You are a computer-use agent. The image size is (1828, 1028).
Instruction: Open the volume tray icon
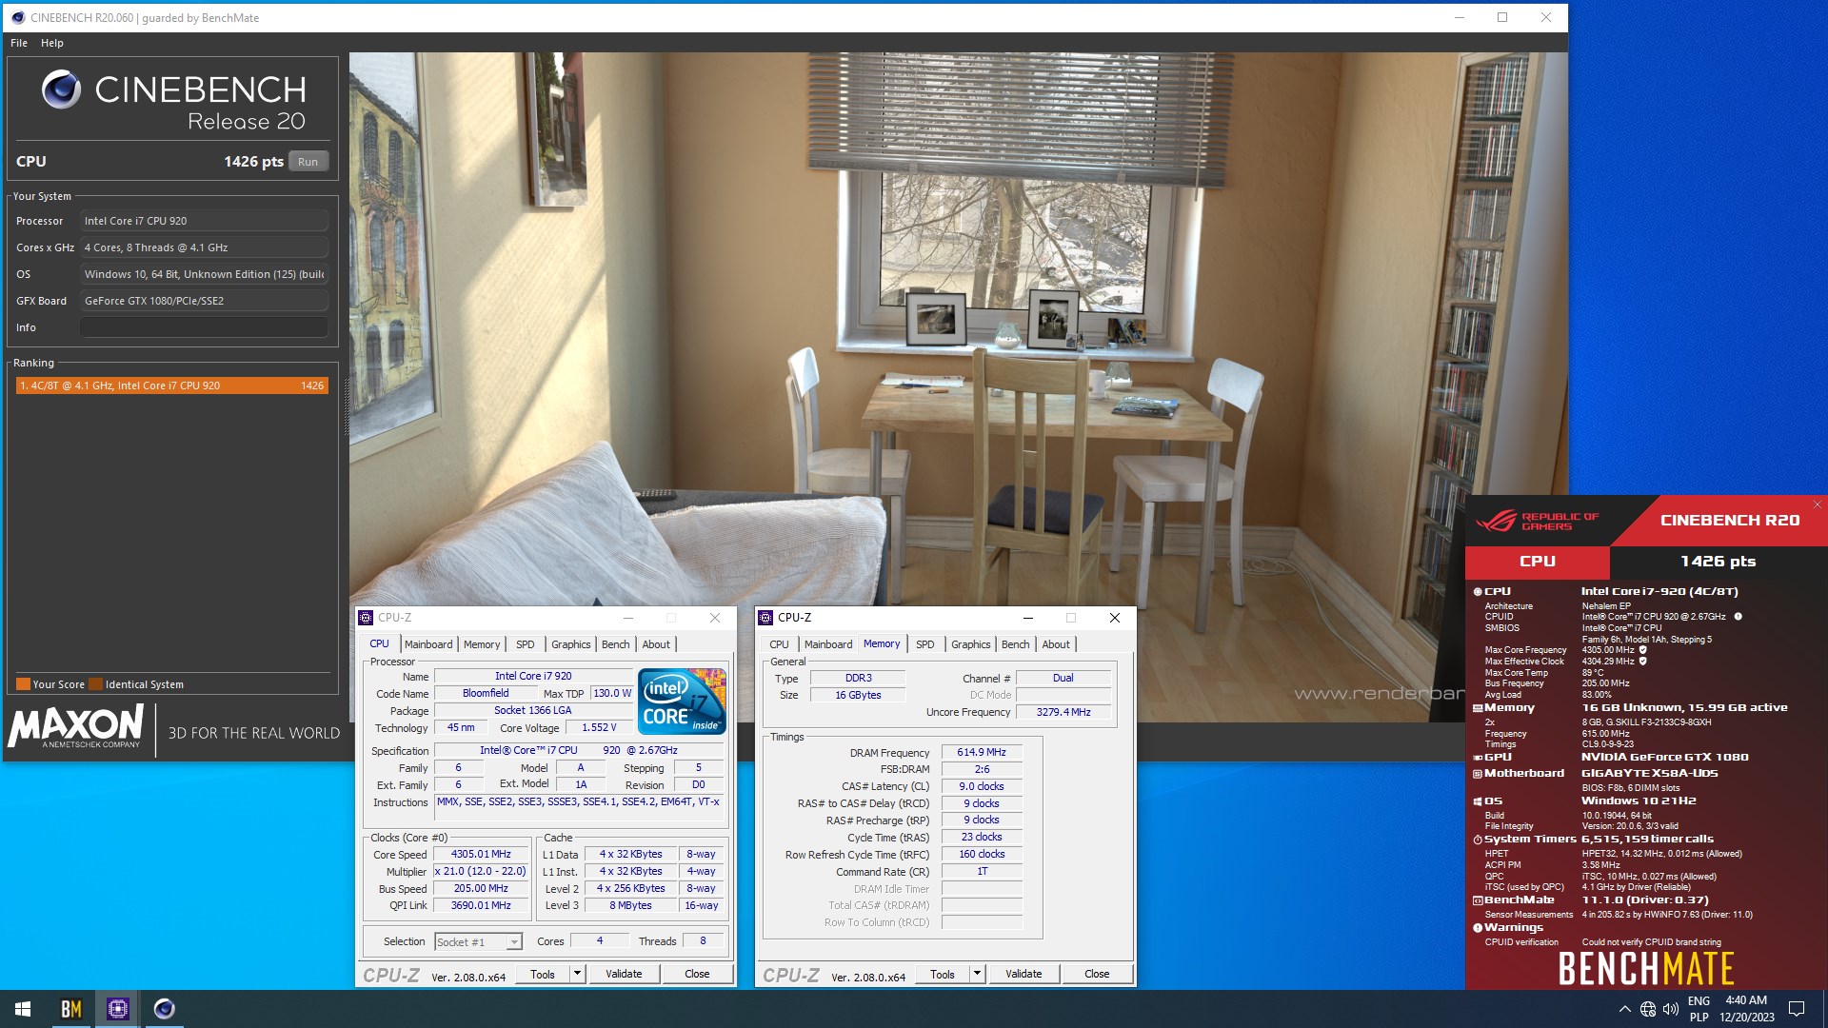point(1671,1009)
